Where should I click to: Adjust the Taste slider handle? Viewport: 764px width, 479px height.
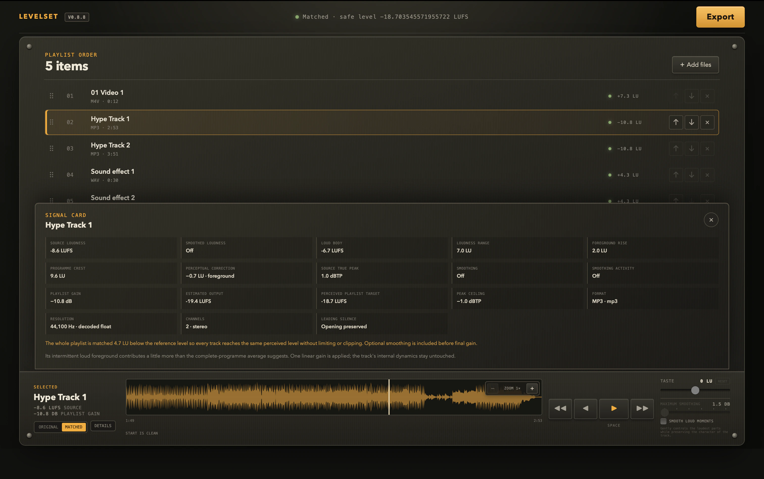coord(695,390)
